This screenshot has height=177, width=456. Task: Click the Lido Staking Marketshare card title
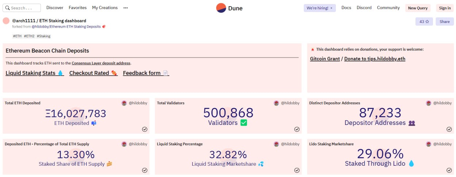pyautogui.click(x=331, y=144)
